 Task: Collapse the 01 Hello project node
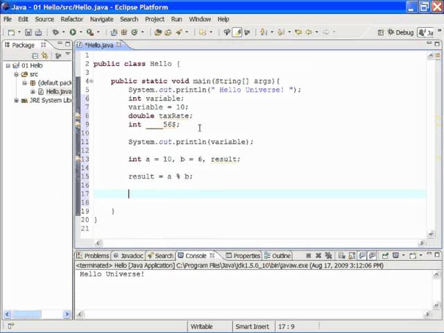(x=8, y=66)
